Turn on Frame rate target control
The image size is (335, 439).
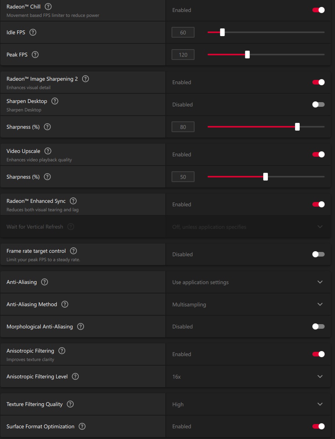pyautogui.click(x=318, y=254)
